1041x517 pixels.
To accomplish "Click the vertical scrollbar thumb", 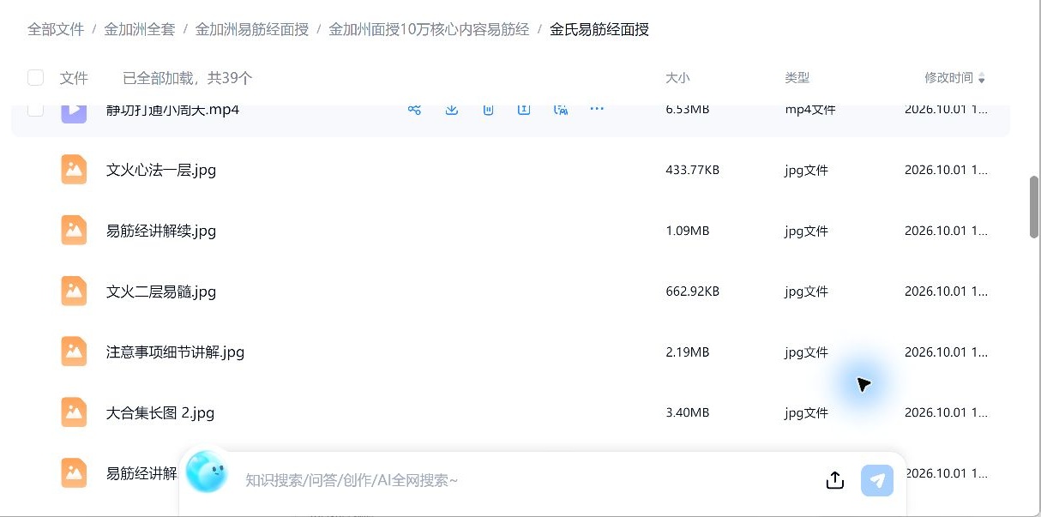I will [1034, 207].
